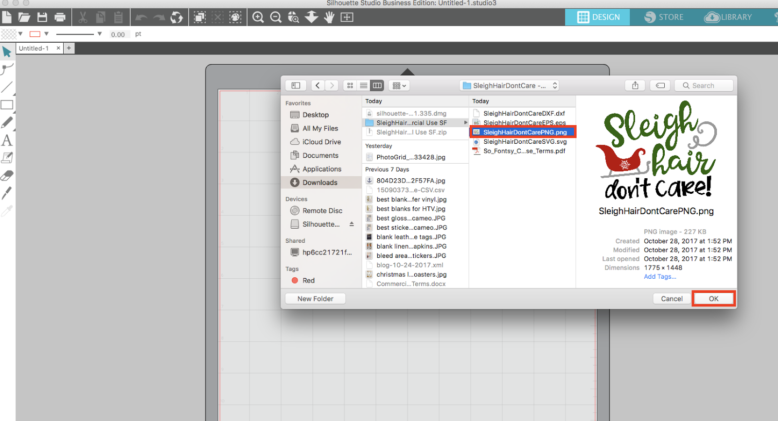
Task: Select the Edit Points tool
Action: (x=7, y=69)
